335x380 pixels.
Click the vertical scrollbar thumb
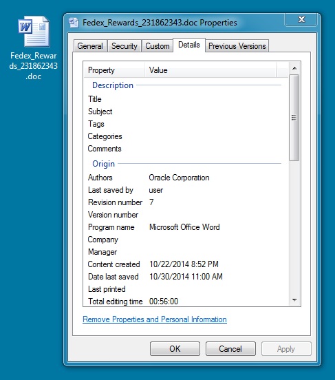[294, 118]
